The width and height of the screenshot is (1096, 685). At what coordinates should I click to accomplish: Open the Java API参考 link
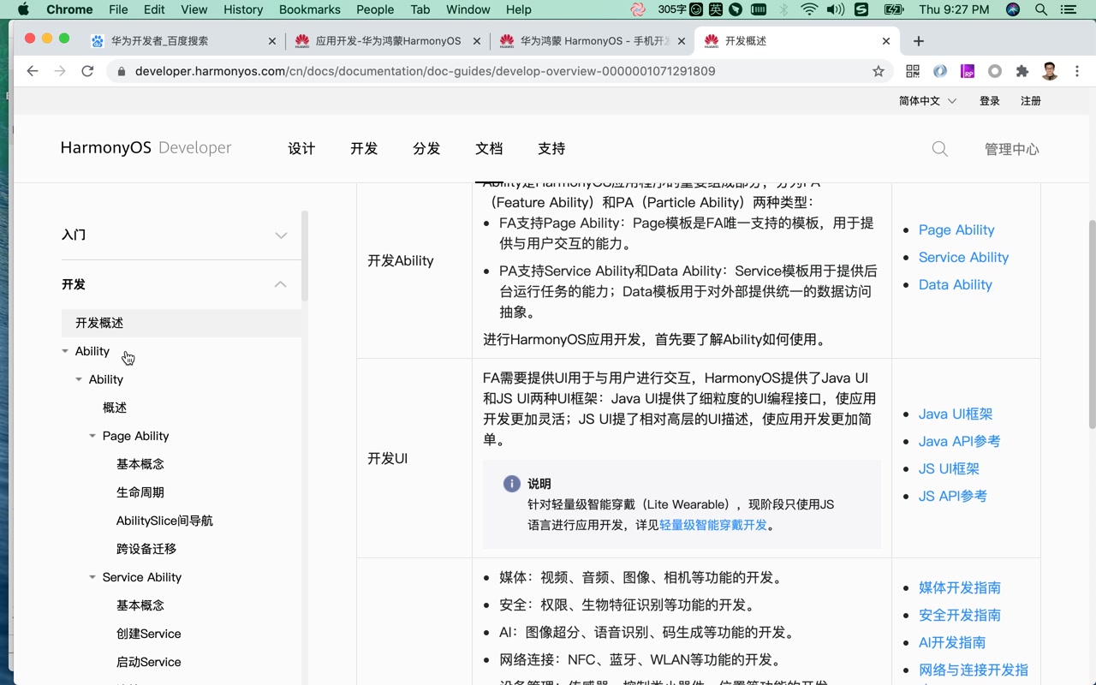960,442
